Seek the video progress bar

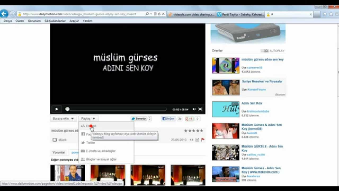(116, 109)
